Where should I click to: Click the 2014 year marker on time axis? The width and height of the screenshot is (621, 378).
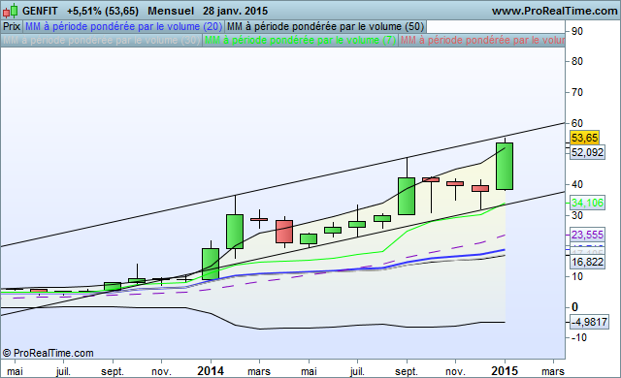tap(211, 371)
